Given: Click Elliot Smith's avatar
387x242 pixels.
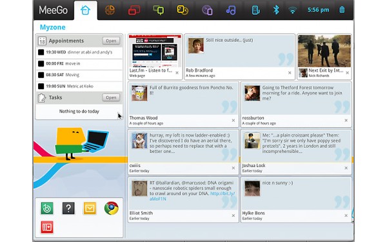Looking at the screenshot, I should pyautogui.click(x=139, y=188).
